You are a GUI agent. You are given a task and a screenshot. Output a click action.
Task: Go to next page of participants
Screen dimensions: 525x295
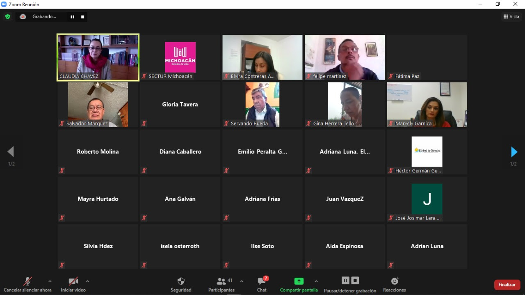(514, 152)
